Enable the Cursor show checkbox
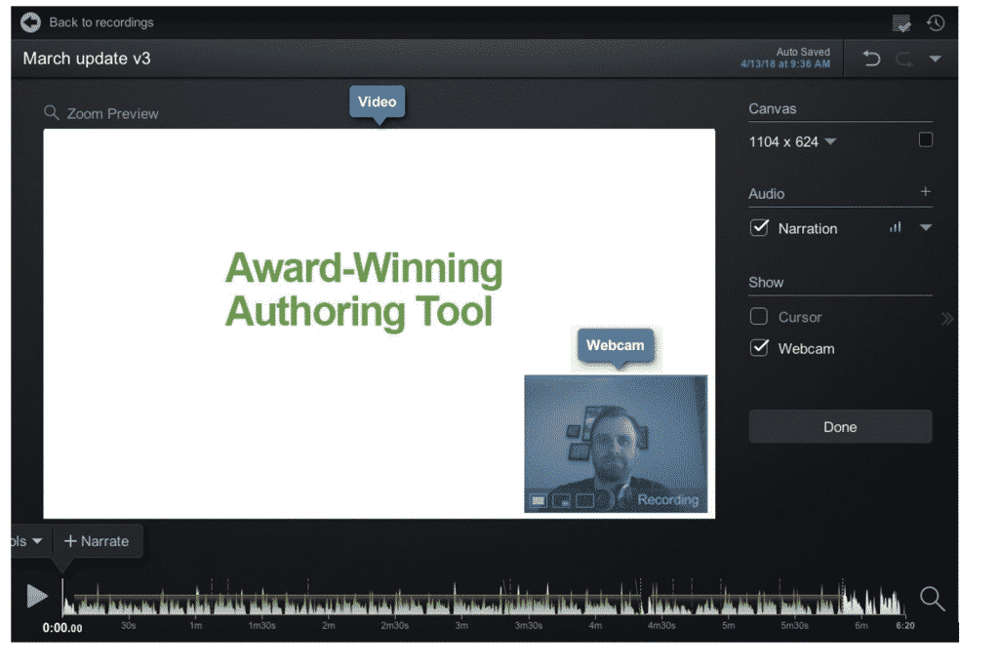 tap(759, 317)
